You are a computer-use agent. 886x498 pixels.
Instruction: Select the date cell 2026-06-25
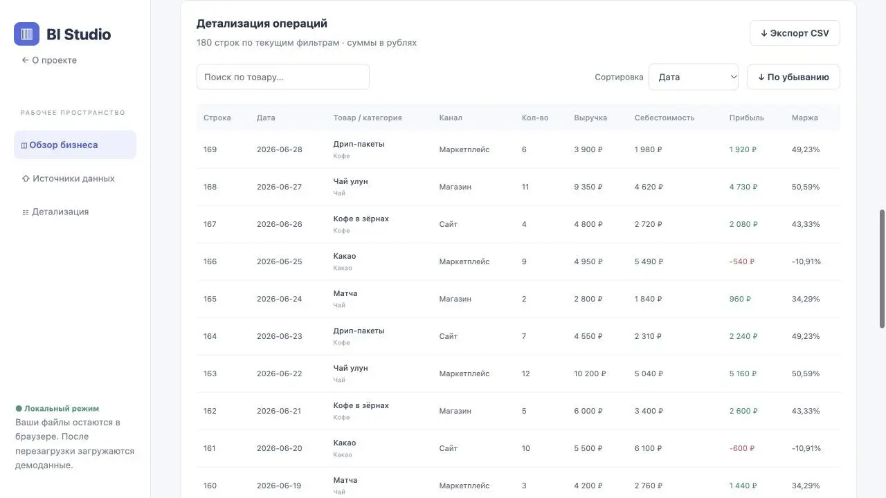point(280,261)
